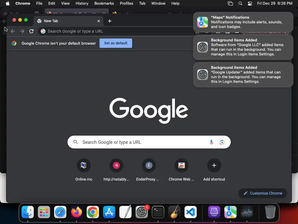Start a voice search with the microphone
Viewport: 298px width, 224px height.
(211, 142)
